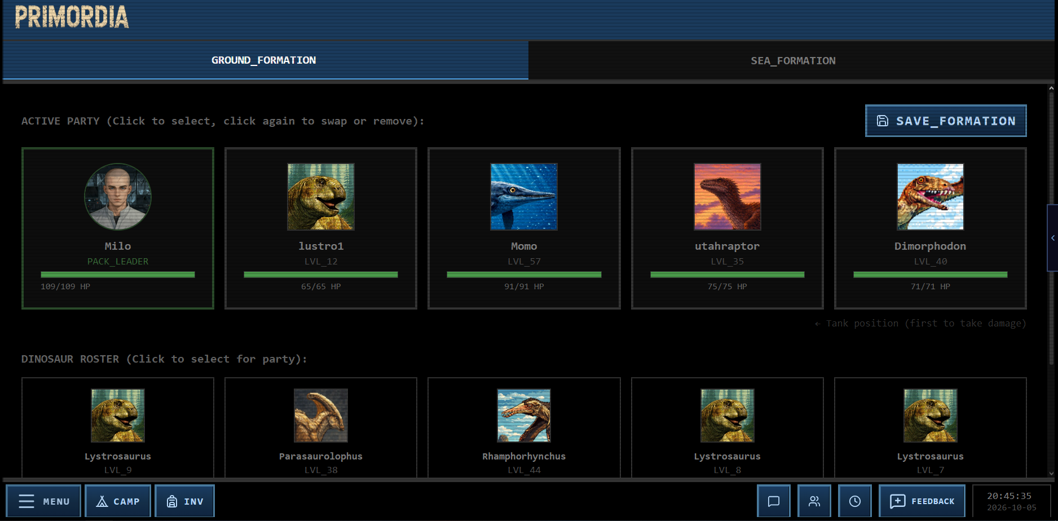Click Milo's pack leader portrait
This screenshot has width=1058, height=521.
(x=118, y=197)
